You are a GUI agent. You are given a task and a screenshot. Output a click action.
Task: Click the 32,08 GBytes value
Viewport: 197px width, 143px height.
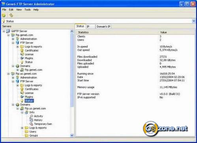[167, 60]
